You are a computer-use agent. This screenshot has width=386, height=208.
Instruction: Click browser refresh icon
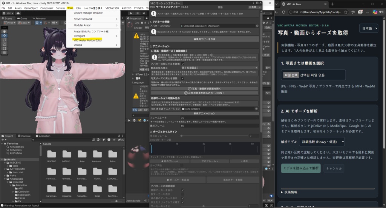(x=283, y=12)
